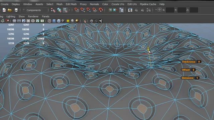This screenshot has height=120, width=214.
Task: Select by hierarchy mode icon
Action: [53, 10]
